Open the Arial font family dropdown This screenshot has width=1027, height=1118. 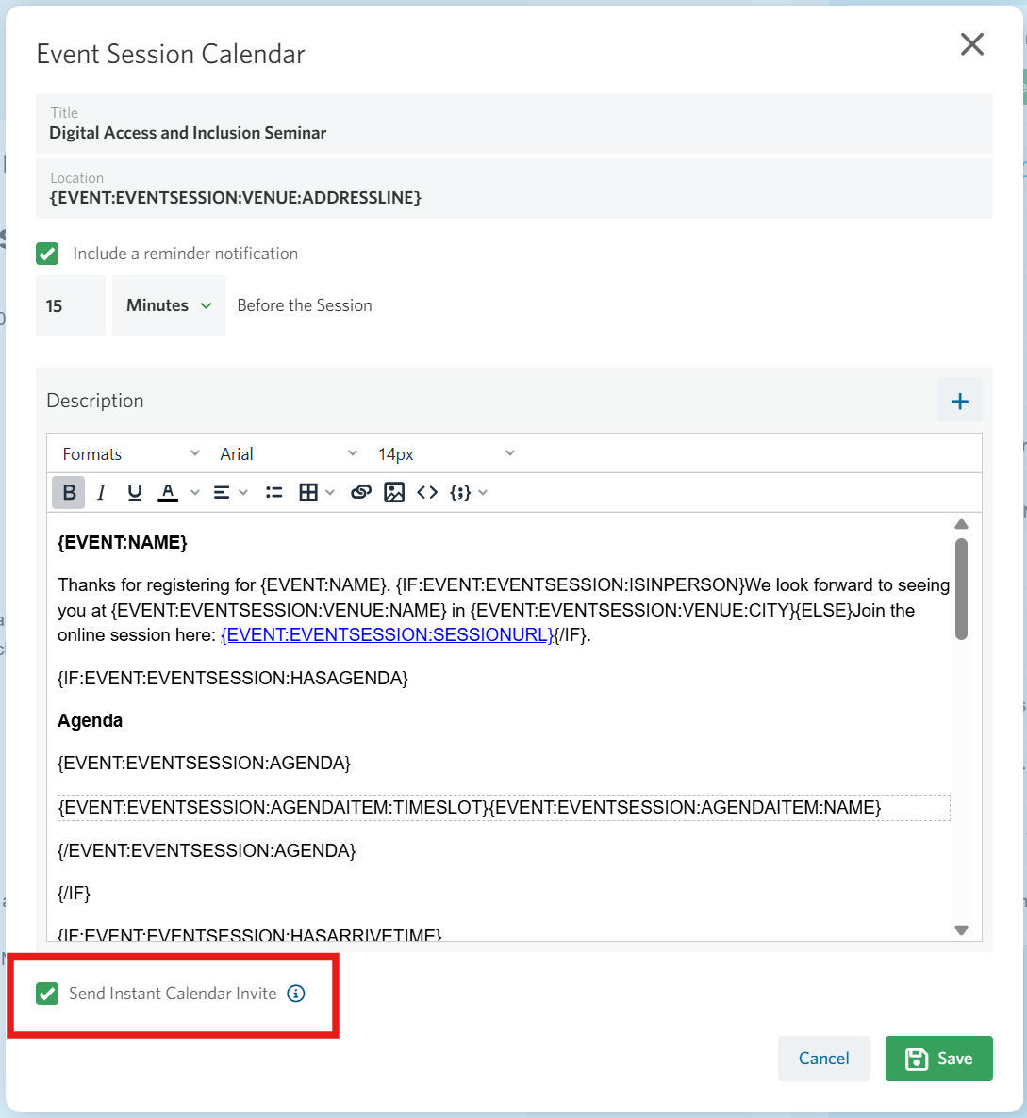click(x=288, y=454)
